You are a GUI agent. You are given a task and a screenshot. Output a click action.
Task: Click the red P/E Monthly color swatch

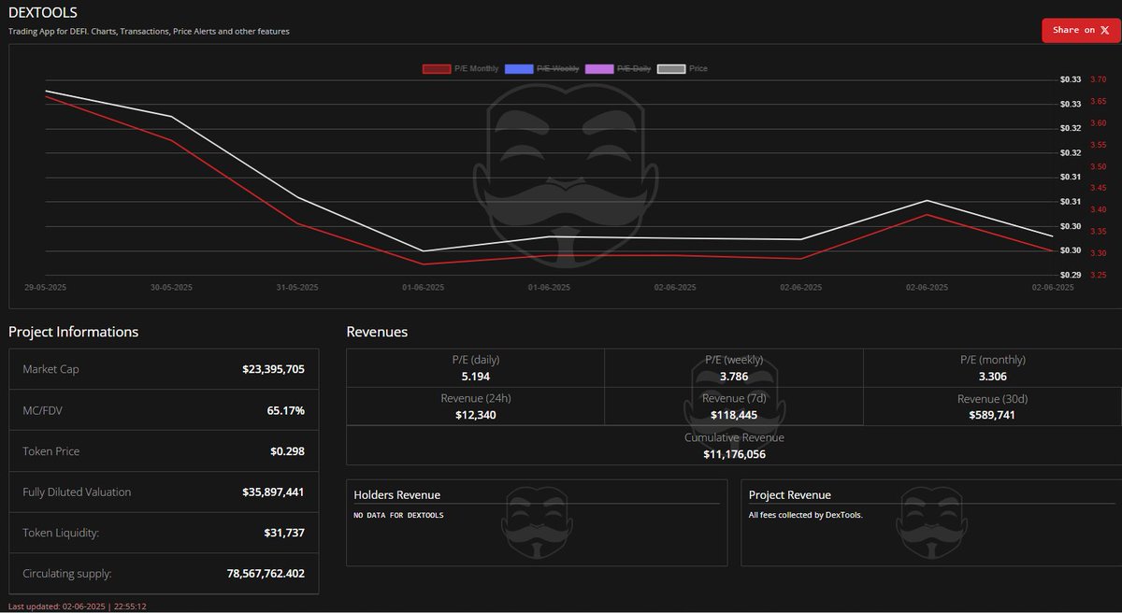(x=437, y=69)
